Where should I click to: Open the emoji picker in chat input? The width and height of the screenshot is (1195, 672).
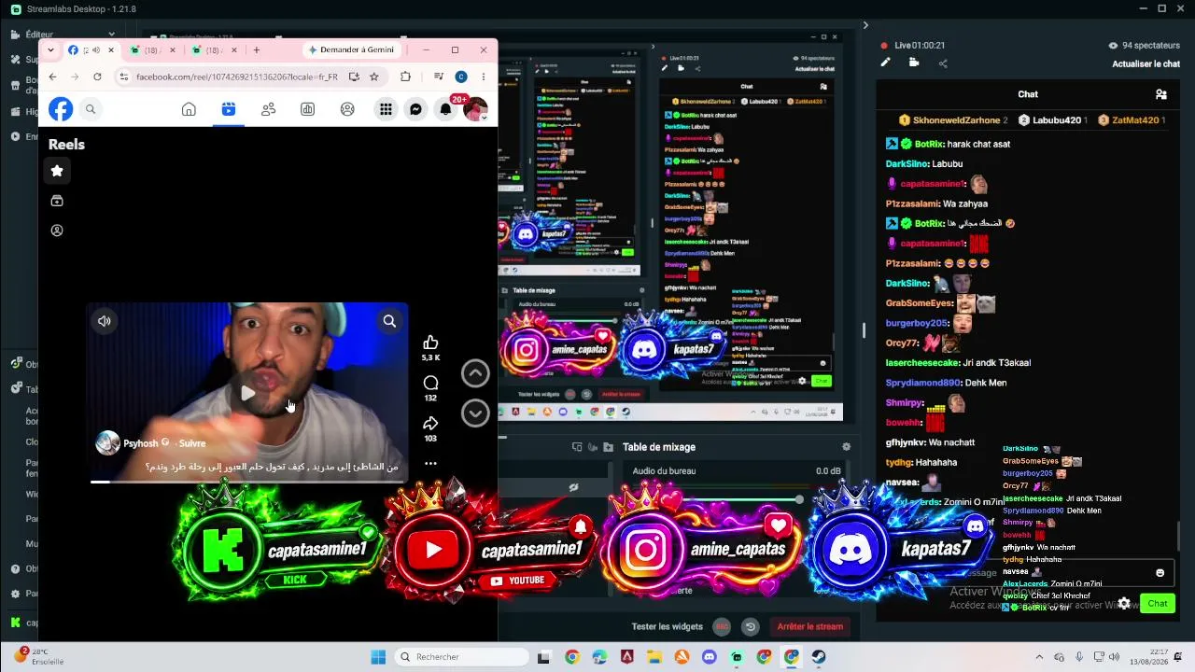(1160, 572)
